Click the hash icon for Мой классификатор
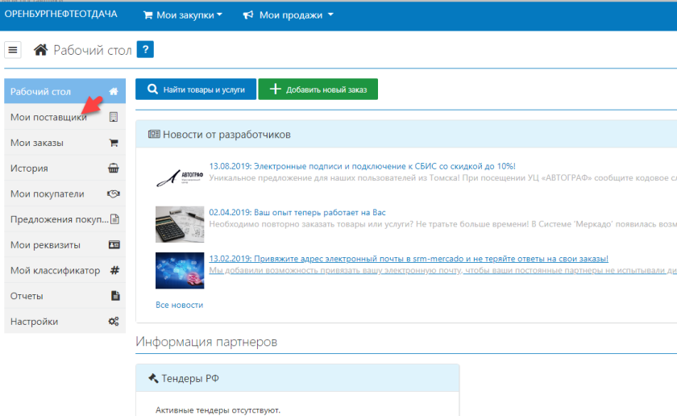The height and width of the screenshot is (416, 677). (x=114, y=270)
